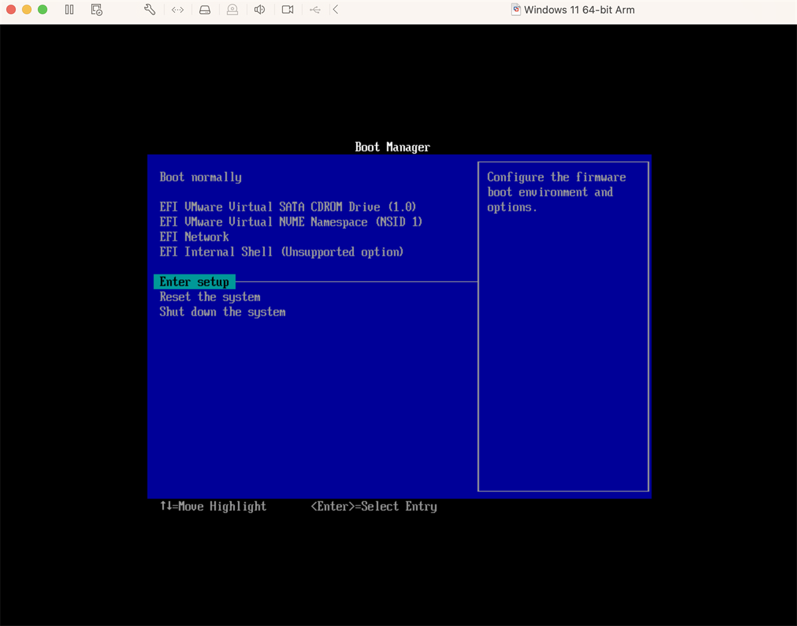Click the Select Entry hint text

pos(374,506)
